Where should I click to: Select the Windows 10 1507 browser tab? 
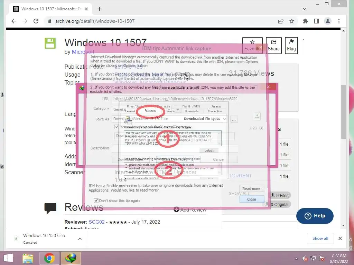tap(50, 9)
